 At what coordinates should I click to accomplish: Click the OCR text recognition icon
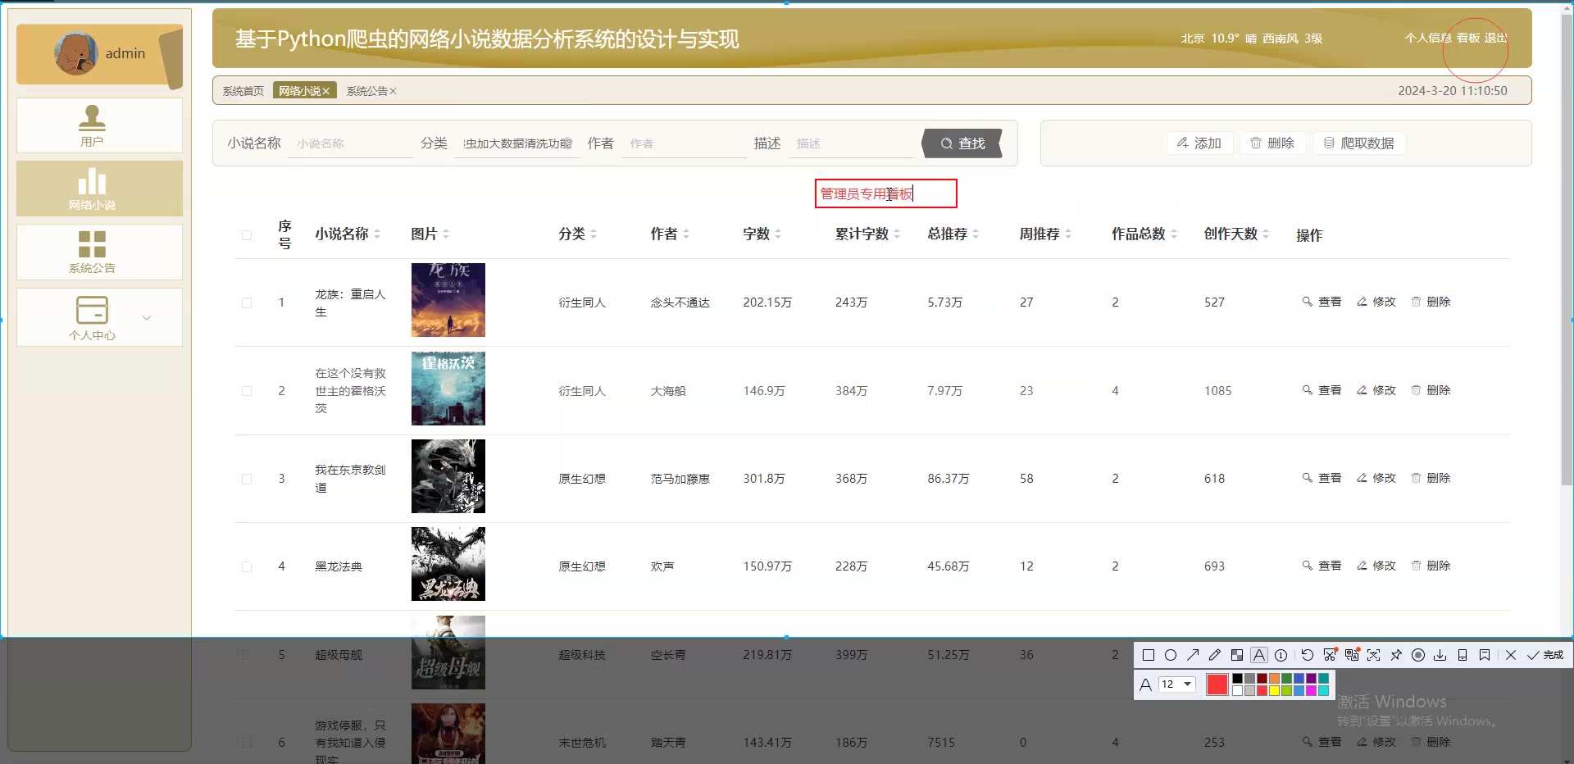1374,655
